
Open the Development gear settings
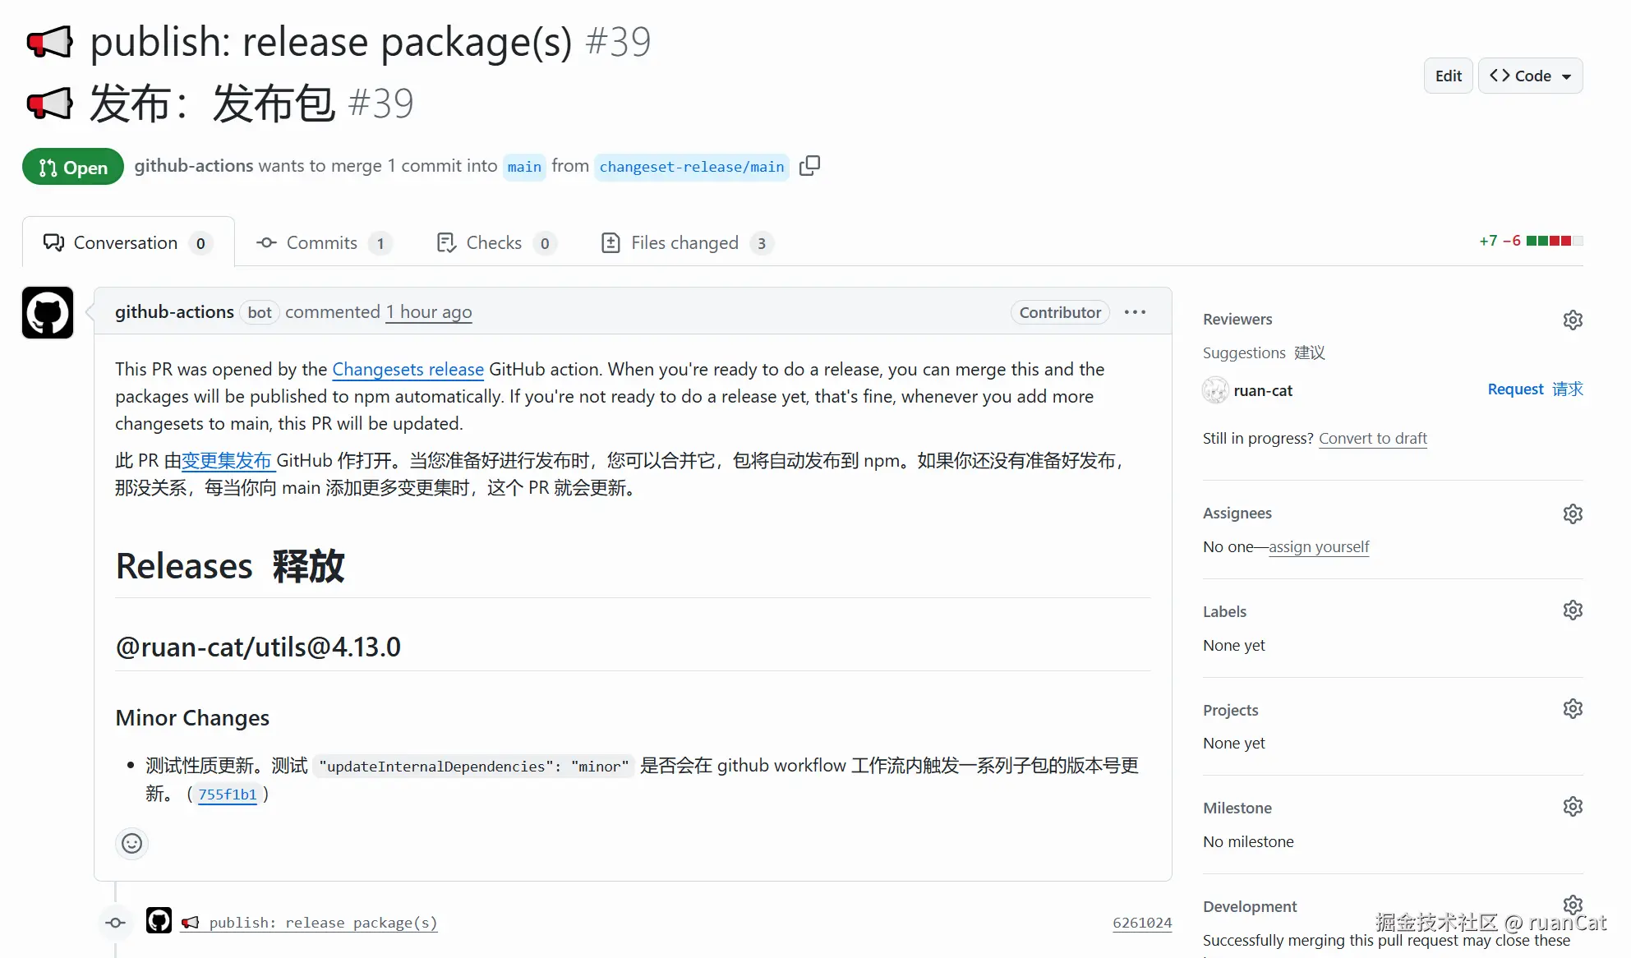click(x=1572, y=904)
